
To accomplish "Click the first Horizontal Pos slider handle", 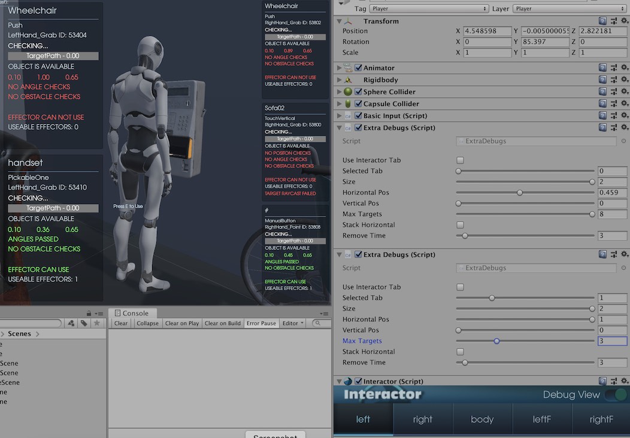I will (519, 193).
